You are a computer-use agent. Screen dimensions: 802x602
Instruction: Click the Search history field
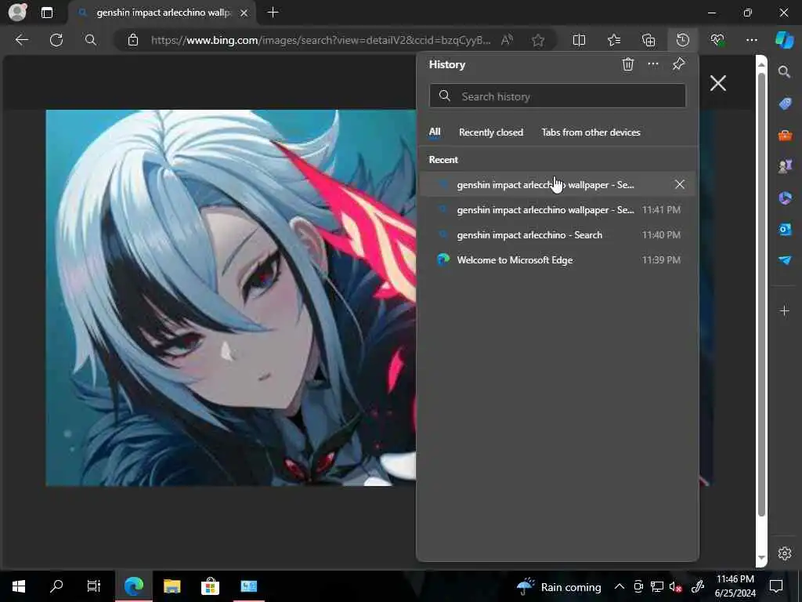click(558, 96)
